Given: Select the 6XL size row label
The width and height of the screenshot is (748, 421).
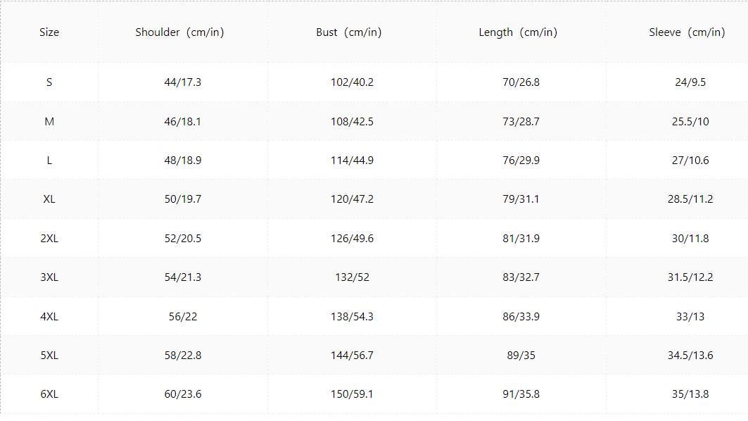Looking at the screenshot, I should 49,394.
